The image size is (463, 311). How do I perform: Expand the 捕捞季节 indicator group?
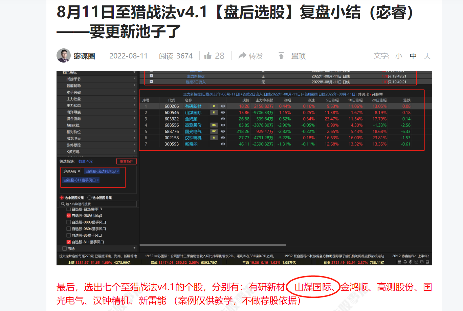(134, 79)
